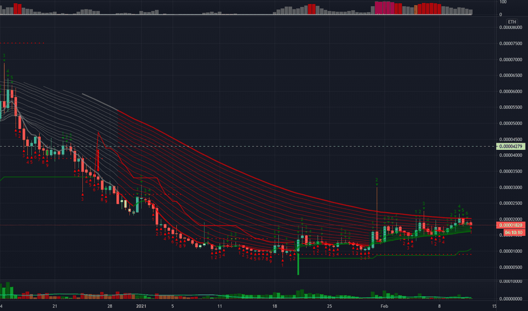Click the 04:10:10 candle countdown label
Image resolution: width=528 pixels, height=311 pixels.
pyautogui.click(x=514, y=232)
